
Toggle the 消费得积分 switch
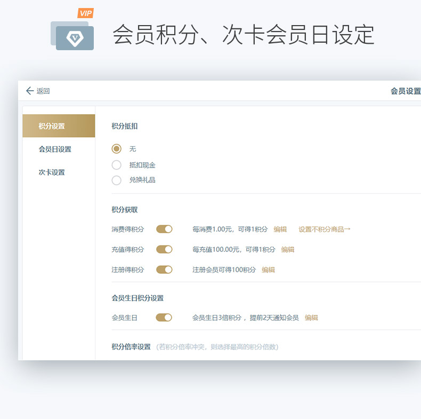coord(164,229)
